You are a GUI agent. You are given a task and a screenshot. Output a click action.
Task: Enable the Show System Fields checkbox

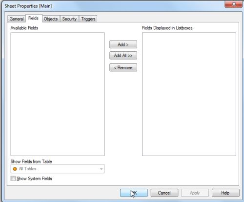coord(13,179)
